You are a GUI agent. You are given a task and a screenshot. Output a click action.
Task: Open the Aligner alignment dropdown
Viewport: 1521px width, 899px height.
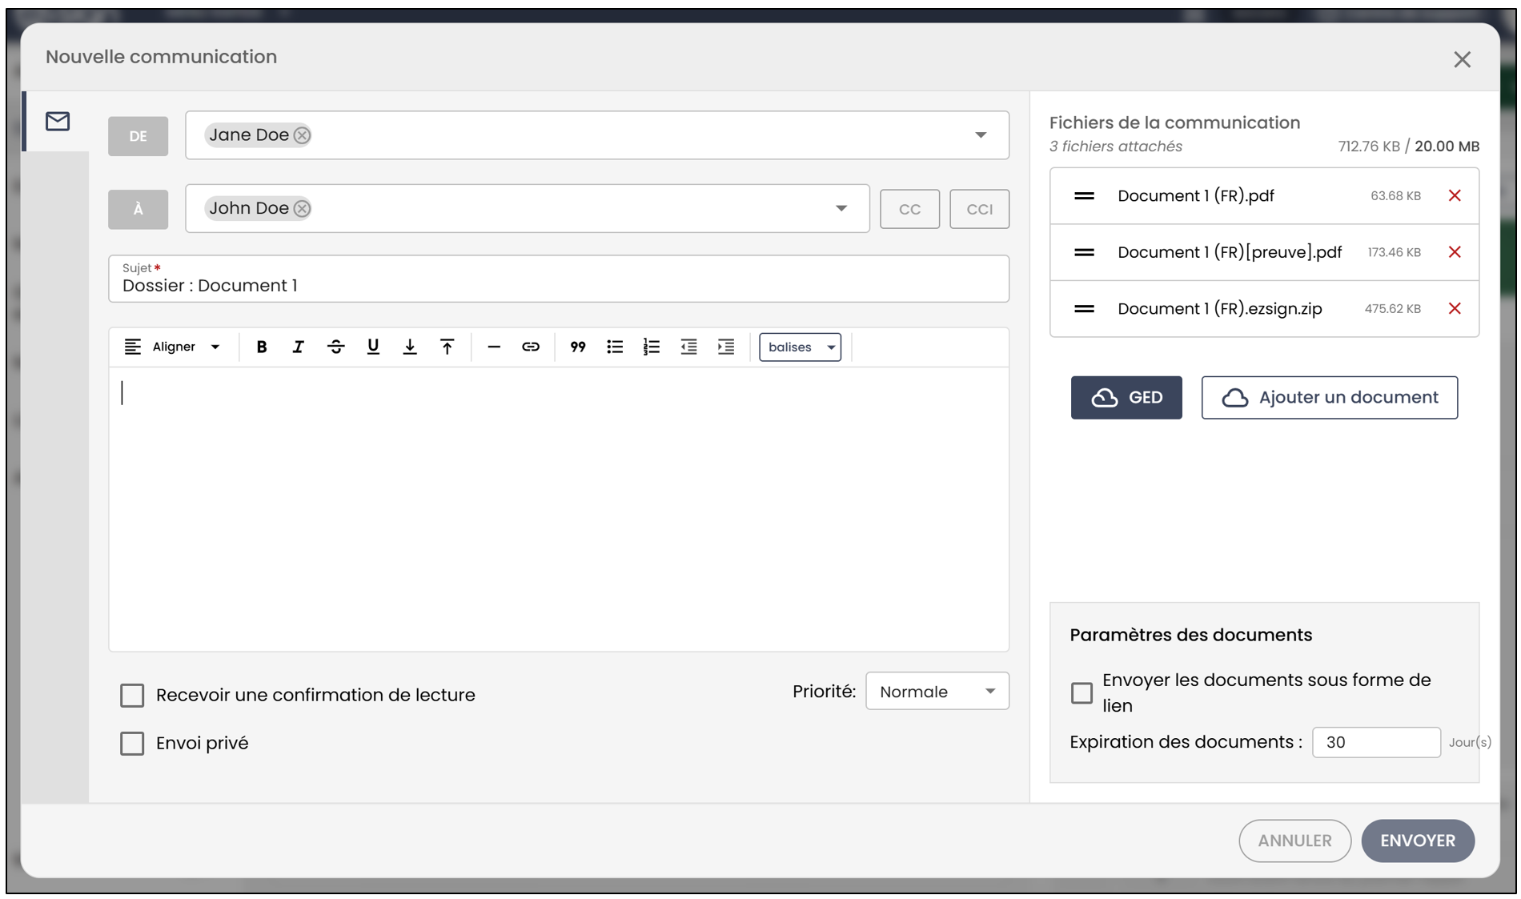point(172,347)
